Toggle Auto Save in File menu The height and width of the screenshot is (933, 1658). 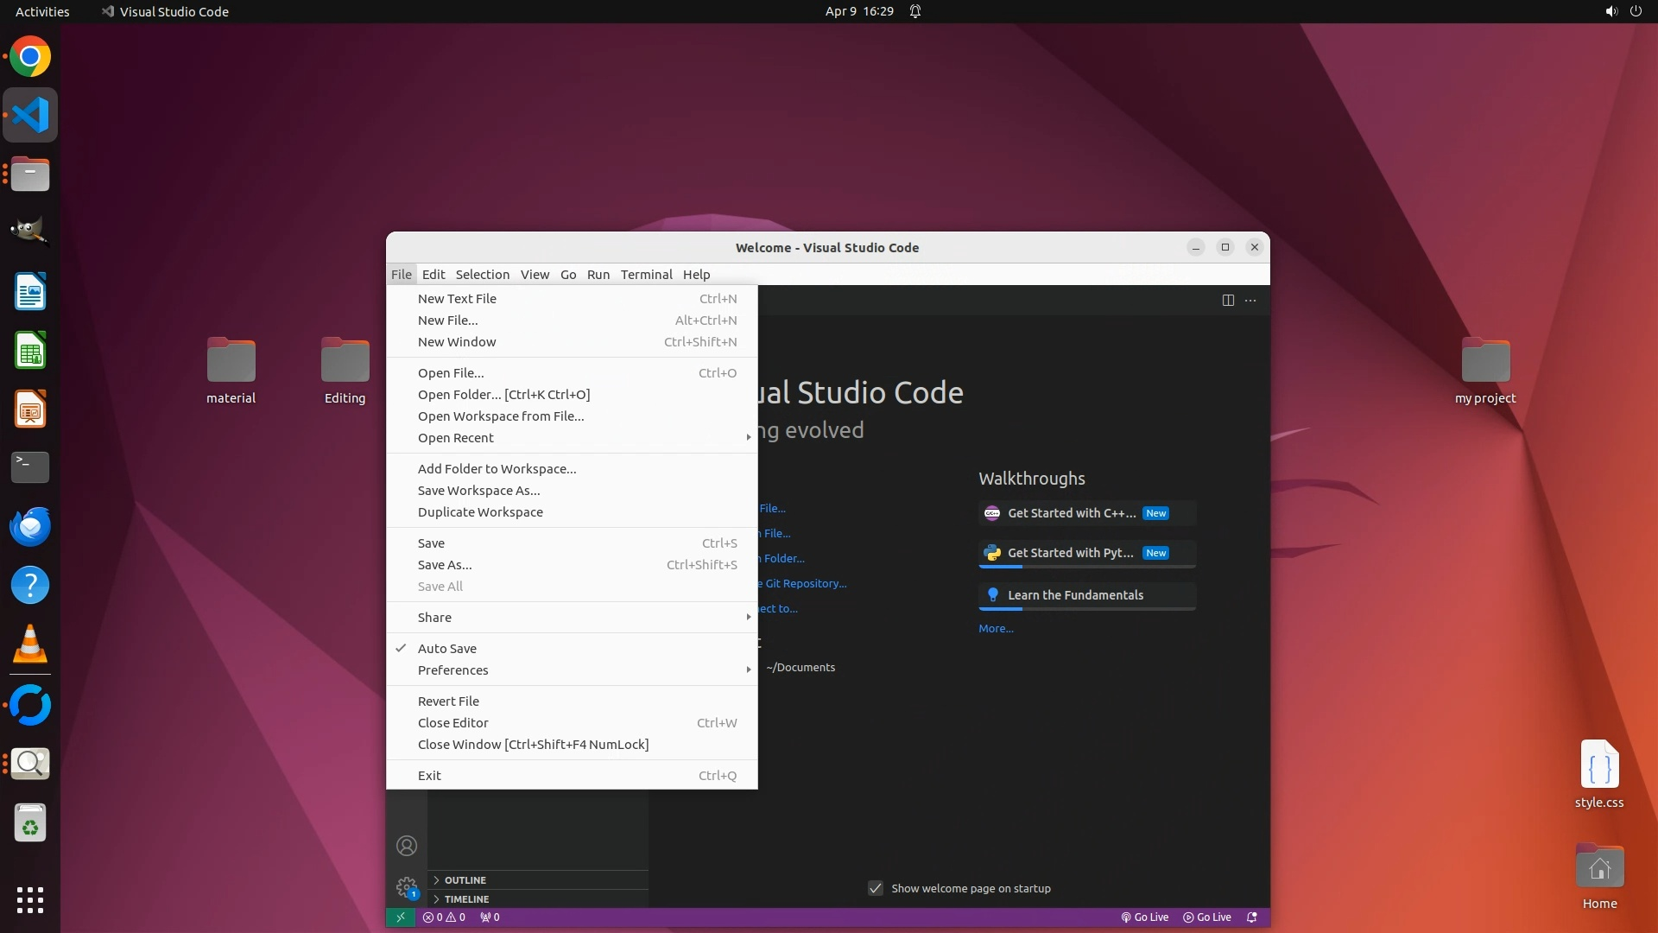coord(447,649)
